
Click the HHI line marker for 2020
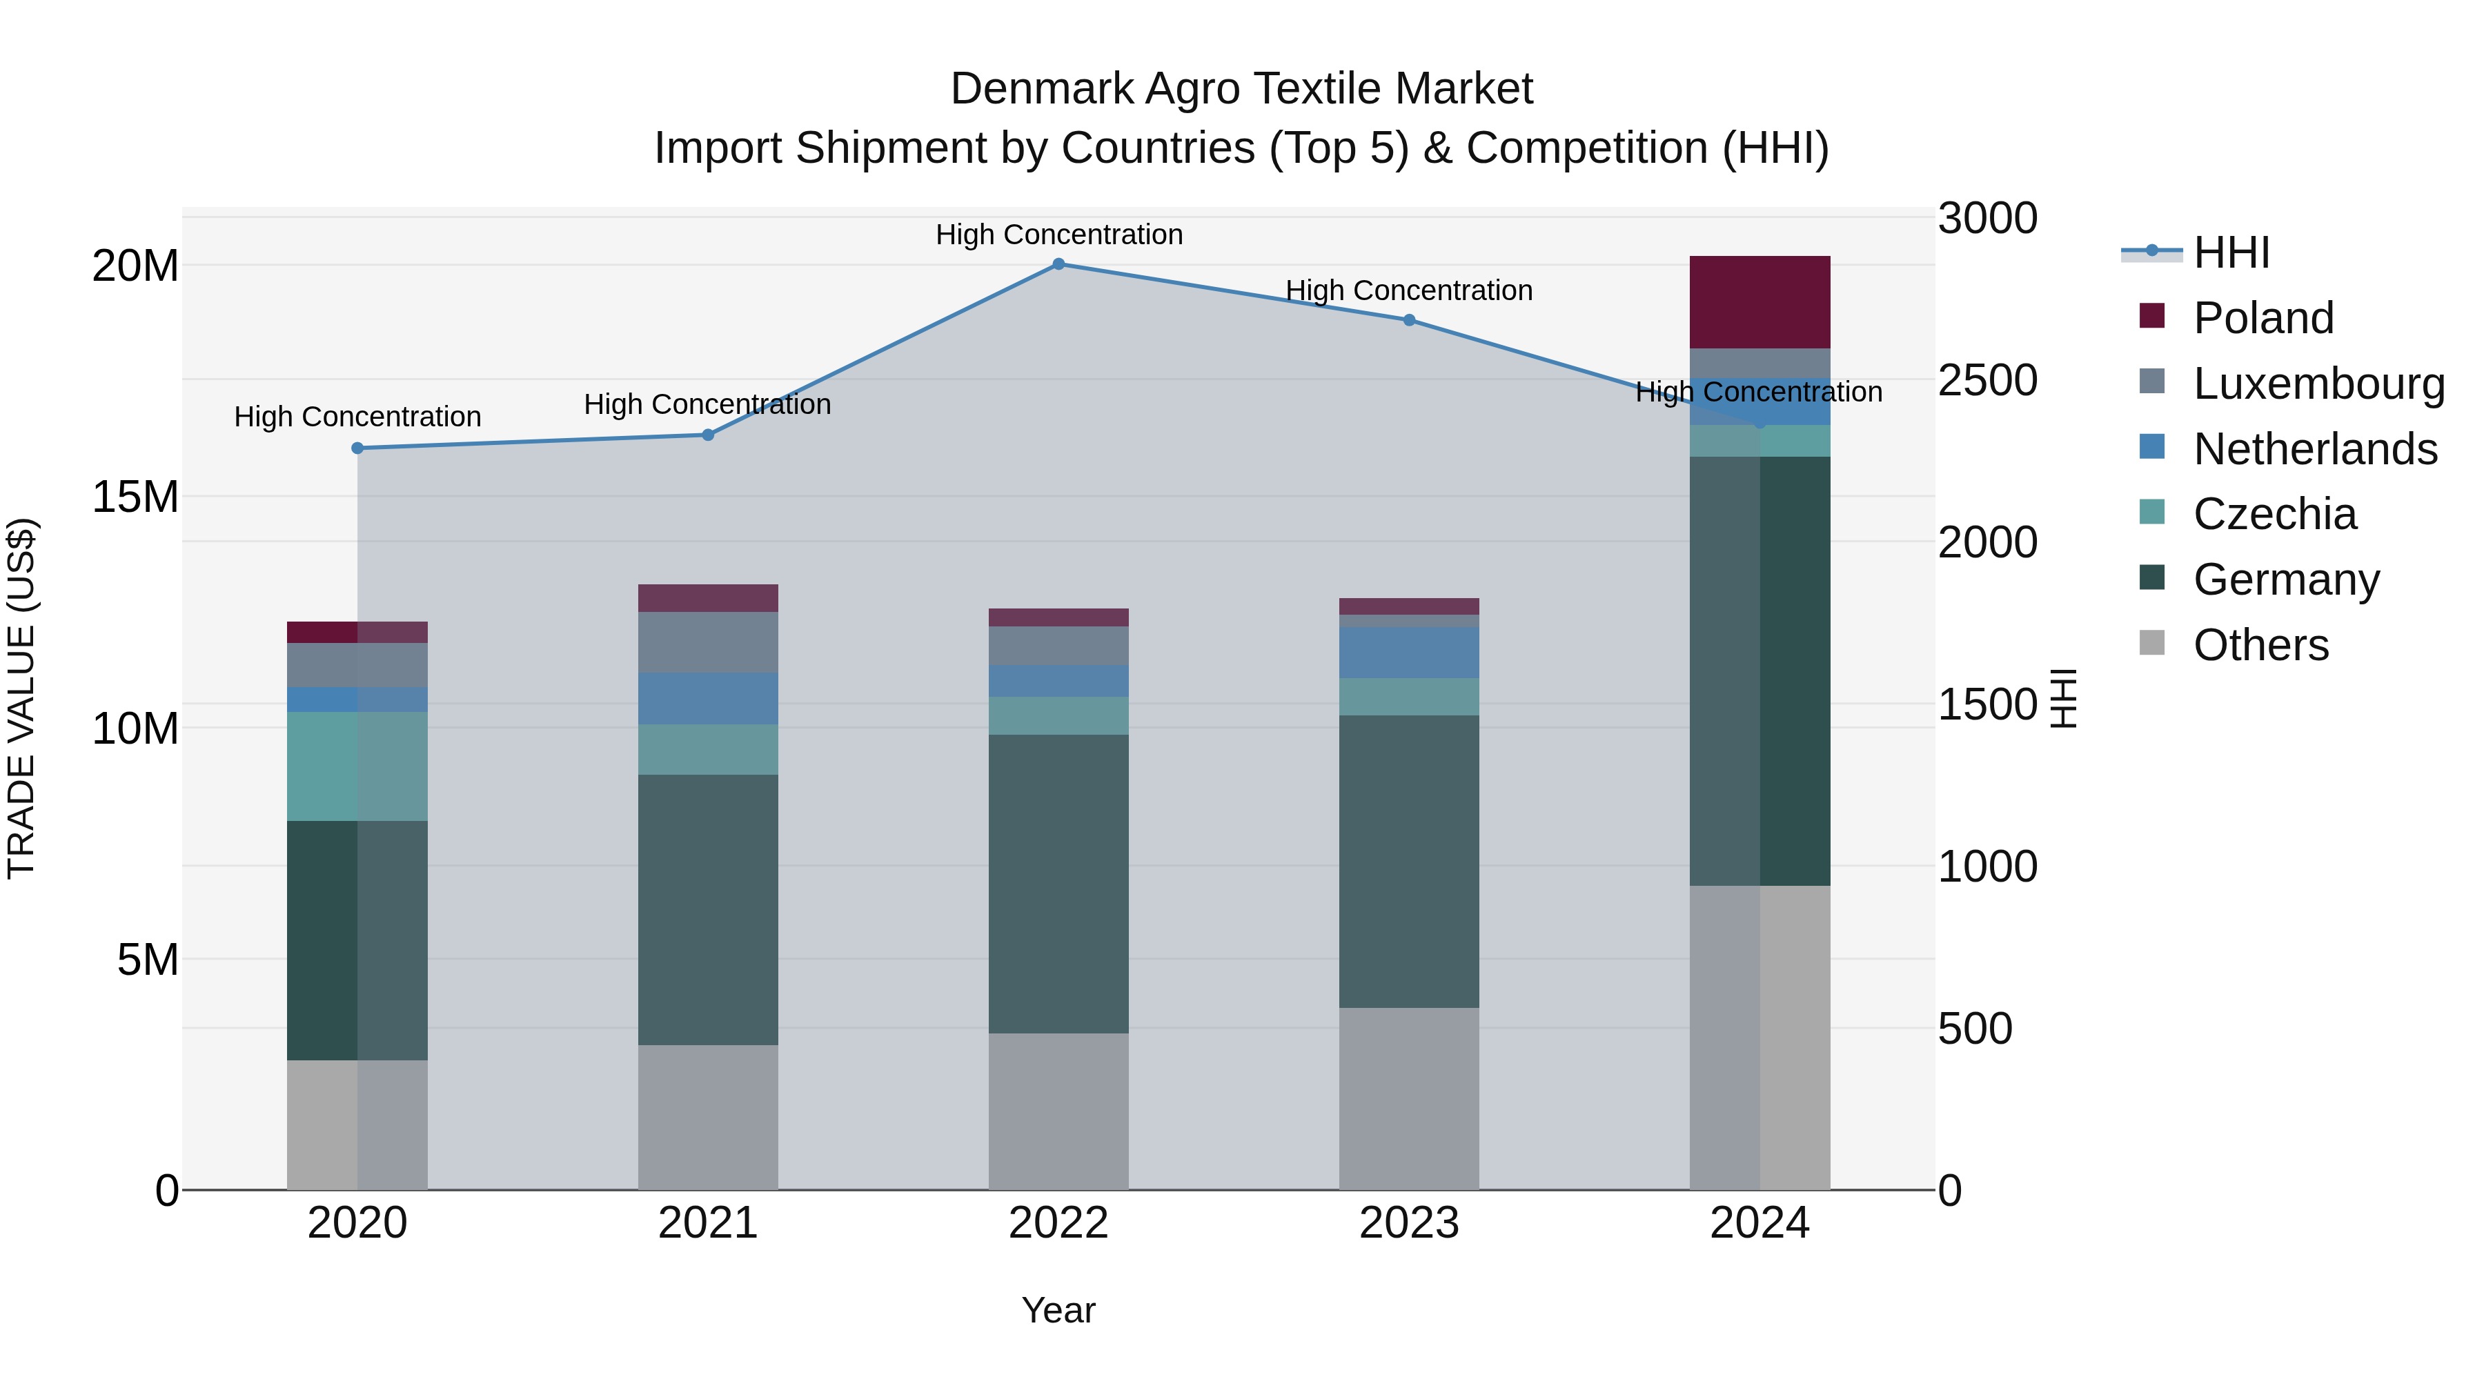[357, 448]
